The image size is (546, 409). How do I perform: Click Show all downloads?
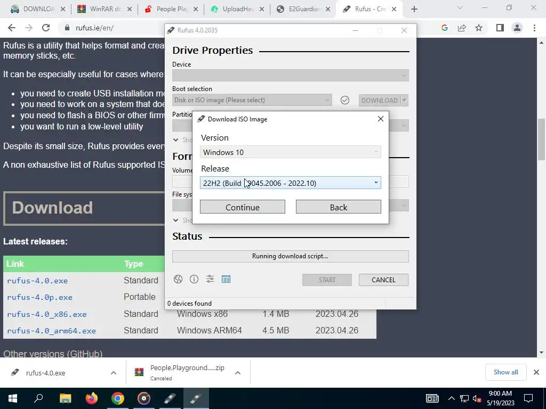[505, 372]
